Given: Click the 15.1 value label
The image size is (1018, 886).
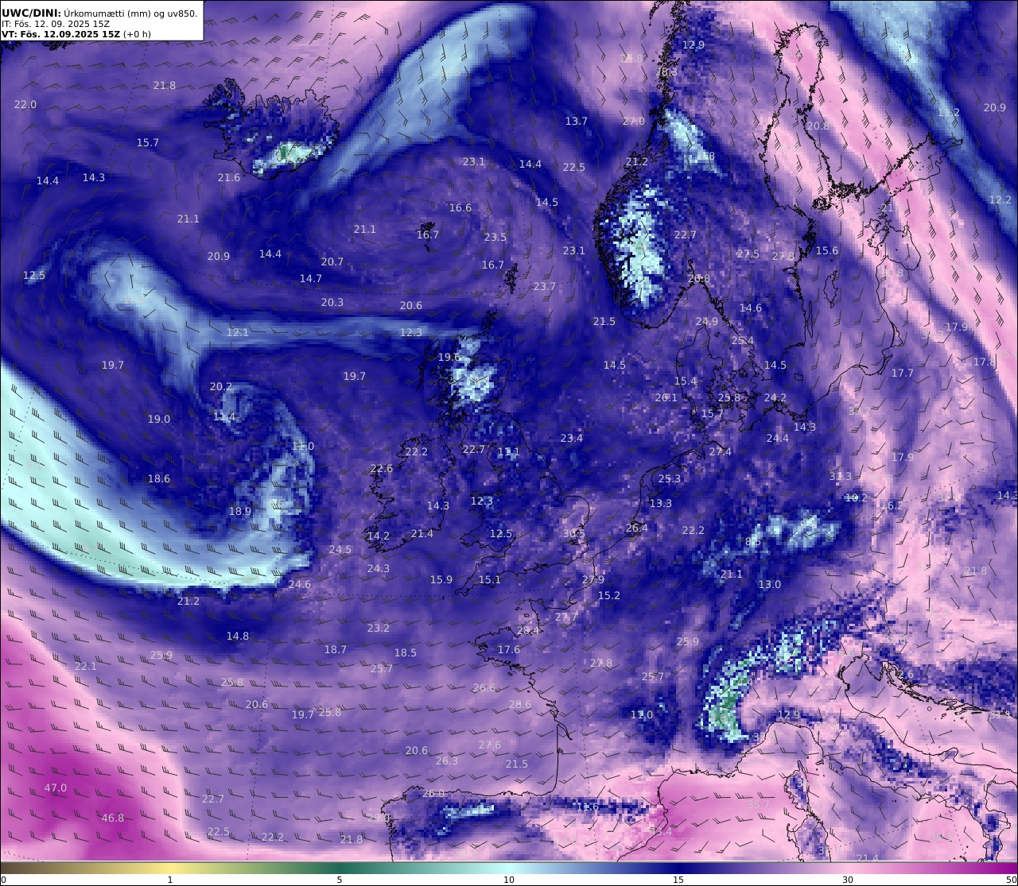Looking at the screenshot, I should [x=490, y=580].
